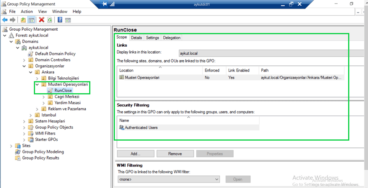This screenshot has height=188, width=368.
Task: Expand the Bilgi Teknolojileri OU
Action: [x=37, y=78]
